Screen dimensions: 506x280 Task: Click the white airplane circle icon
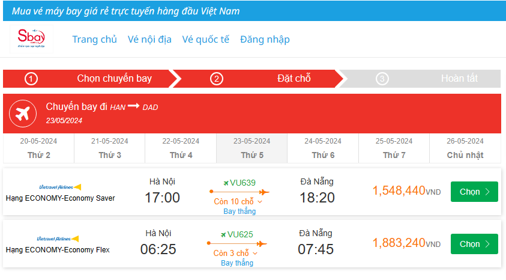23,113
